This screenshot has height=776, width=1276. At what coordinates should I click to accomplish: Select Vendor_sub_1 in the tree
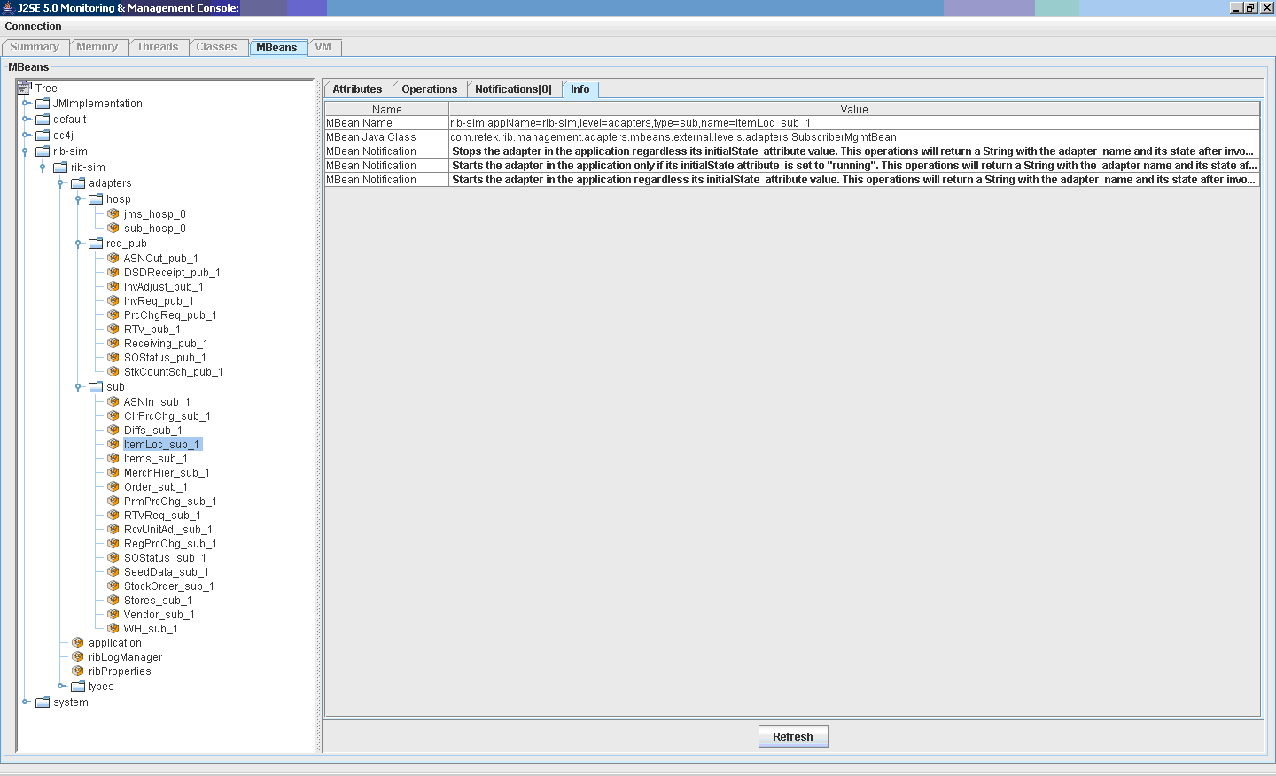click(159, 614)
